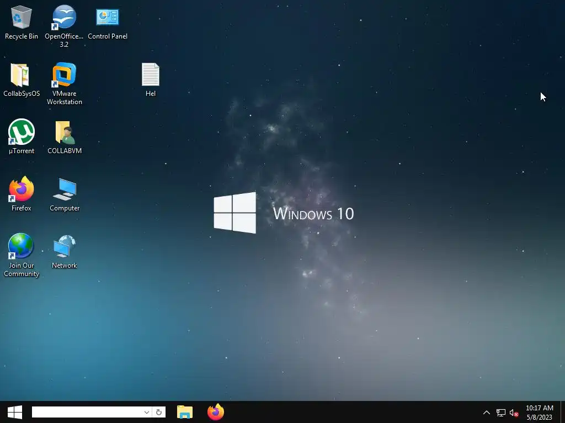The image size is (565, 423).
Task: Click into the taskbar address input field
Action: pos(88,412)
